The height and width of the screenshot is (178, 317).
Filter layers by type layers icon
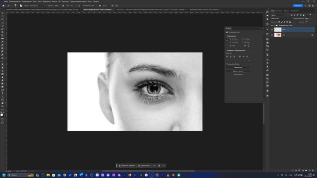pos(298,15)
